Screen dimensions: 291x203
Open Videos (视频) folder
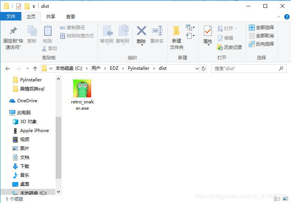pos(21,140)
